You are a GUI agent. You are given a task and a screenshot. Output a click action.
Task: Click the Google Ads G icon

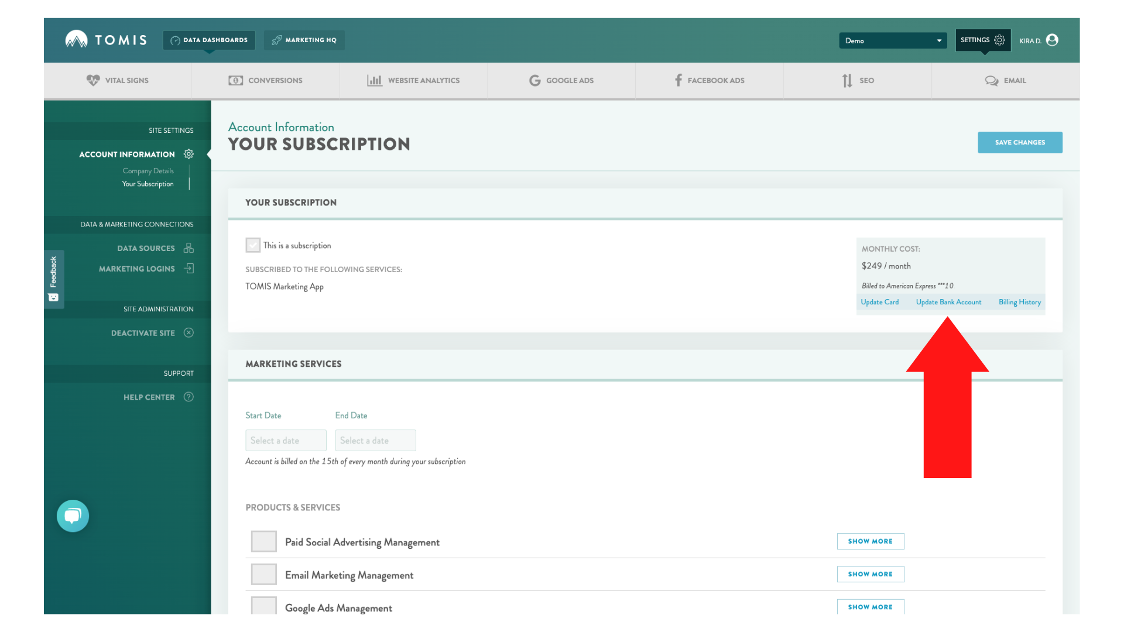coord(534,80)
